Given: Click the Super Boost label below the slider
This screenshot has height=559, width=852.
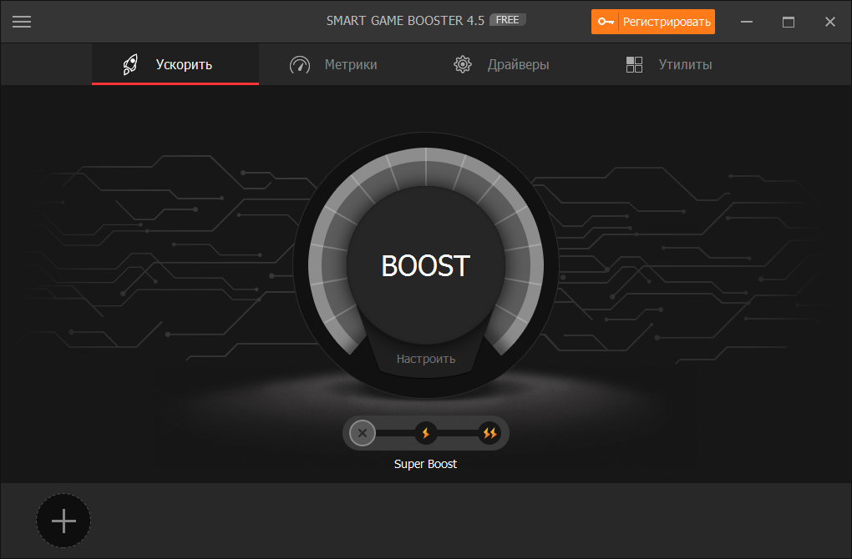Looking at the screenshot, I should [x=425, y=464].
